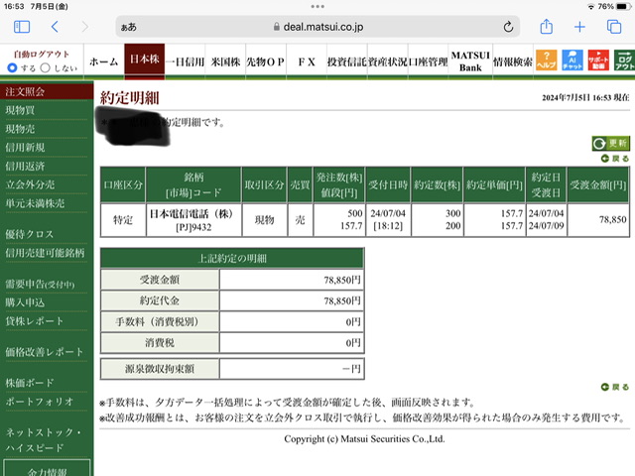
Task: Tap the battery indicator in status bar
Action: point(623,7)
